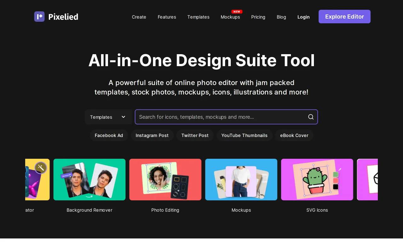
Task: Click the Pixelied logo icon
Action: coord(39,17)
